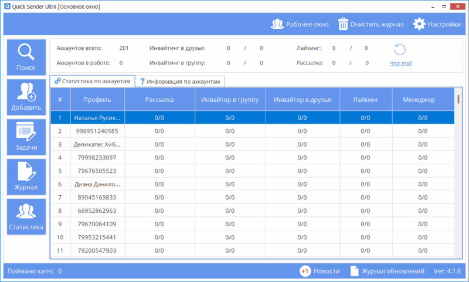Click the # column header

60,100
